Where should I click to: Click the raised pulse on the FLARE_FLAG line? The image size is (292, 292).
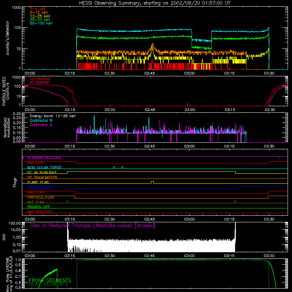click(x=153, y=182)
